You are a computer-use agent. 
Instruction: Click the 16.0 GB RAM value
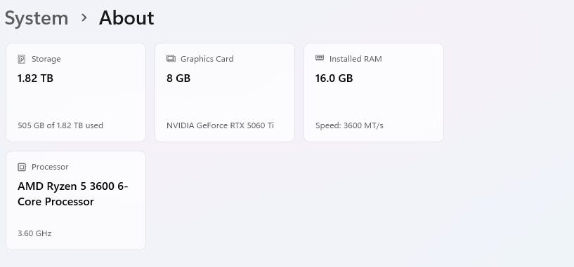(334, 78)
